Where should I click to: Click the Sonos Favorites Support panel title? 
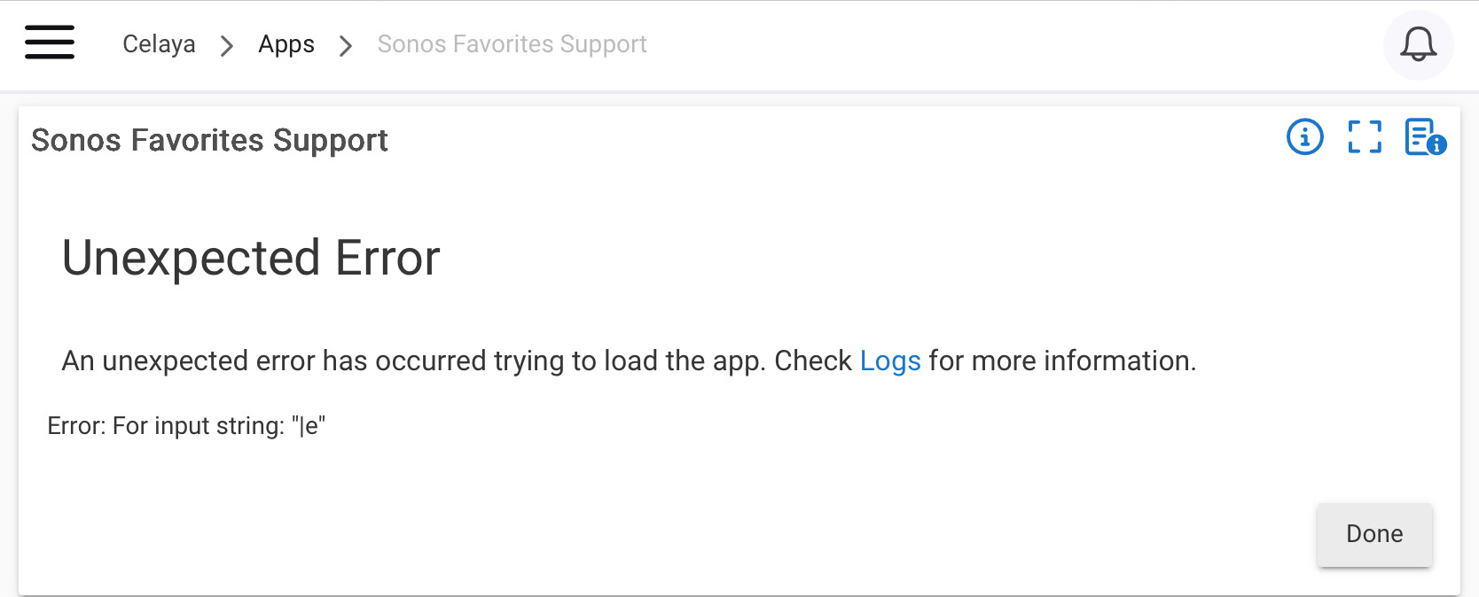click(209, 141)
